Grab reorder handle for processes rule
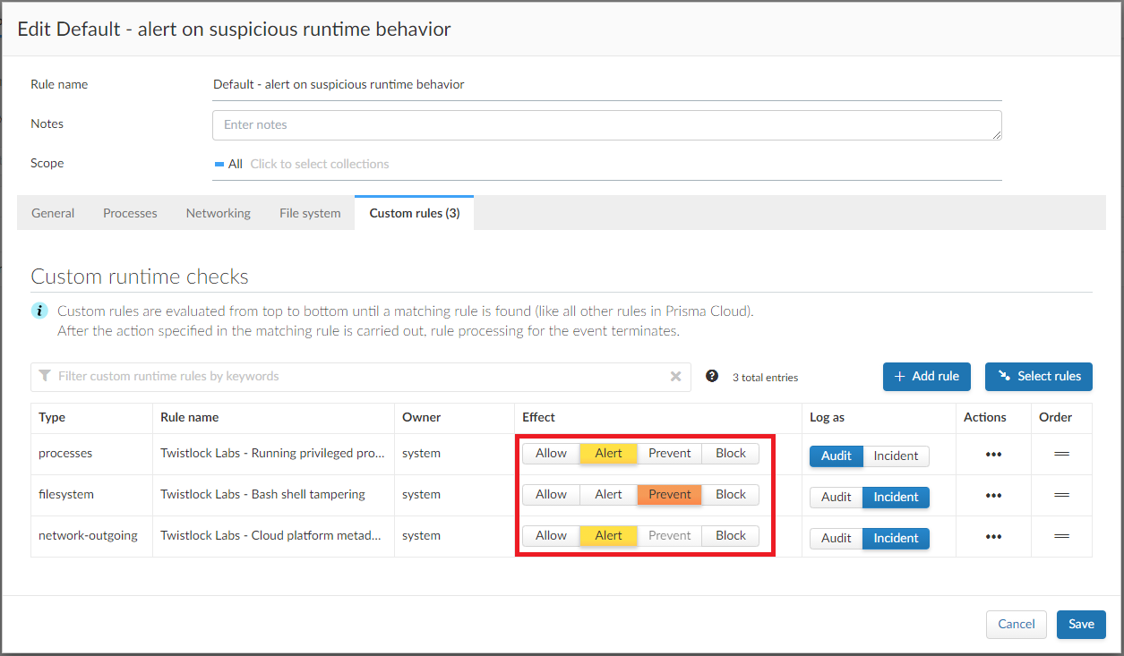This screenshot has height=656, width=1124. click(x=1062, y=454)
